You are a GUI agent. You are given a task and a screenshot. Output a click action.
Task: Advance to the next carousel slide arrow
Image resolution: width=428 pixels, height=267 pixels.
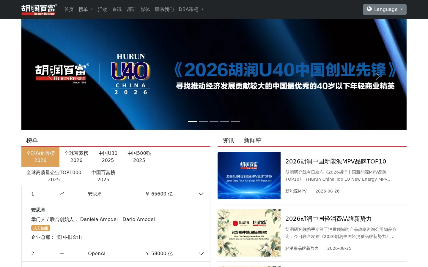point(377,76)
